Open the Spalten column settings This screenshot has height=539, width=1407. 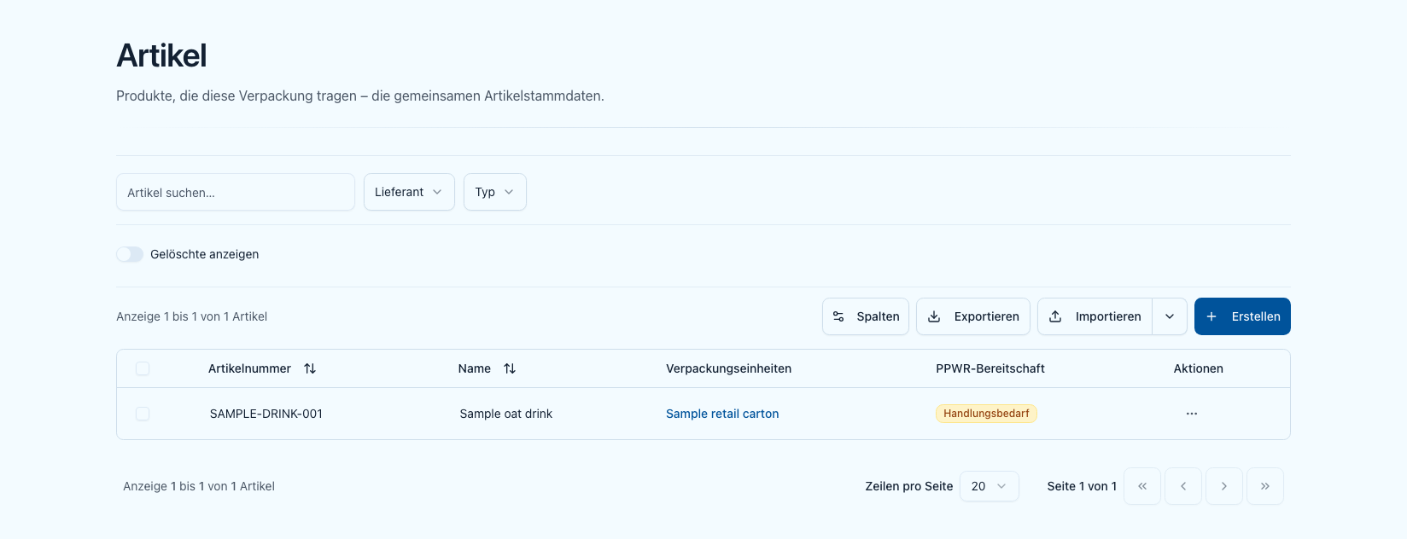[x=866, y=316]
